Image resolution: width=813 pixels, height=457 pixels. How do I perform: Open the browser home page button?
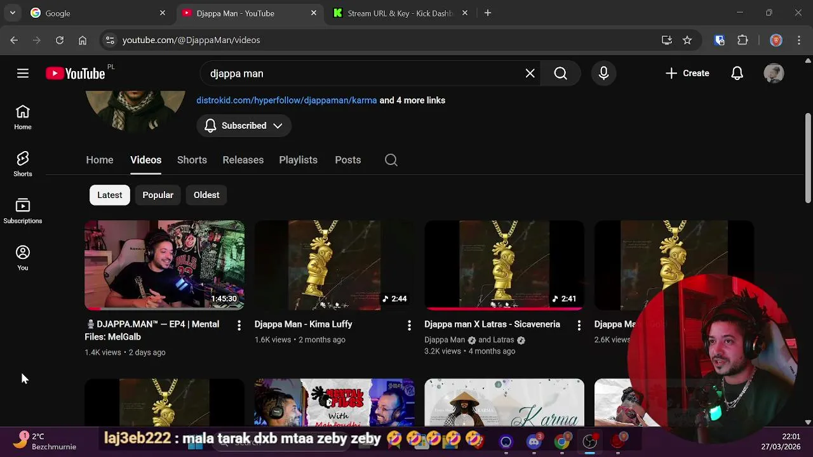tap(83, 40)
